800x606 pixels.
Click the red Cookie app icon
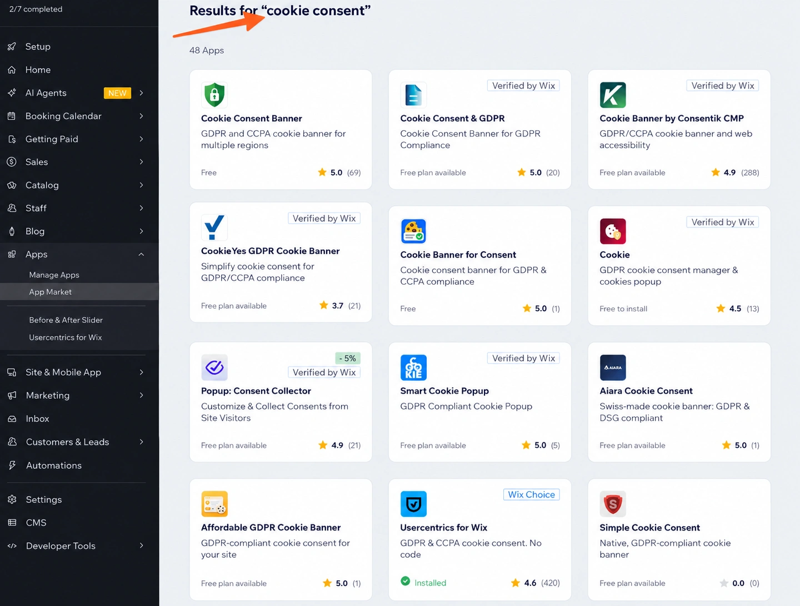(x=613, y=231)
